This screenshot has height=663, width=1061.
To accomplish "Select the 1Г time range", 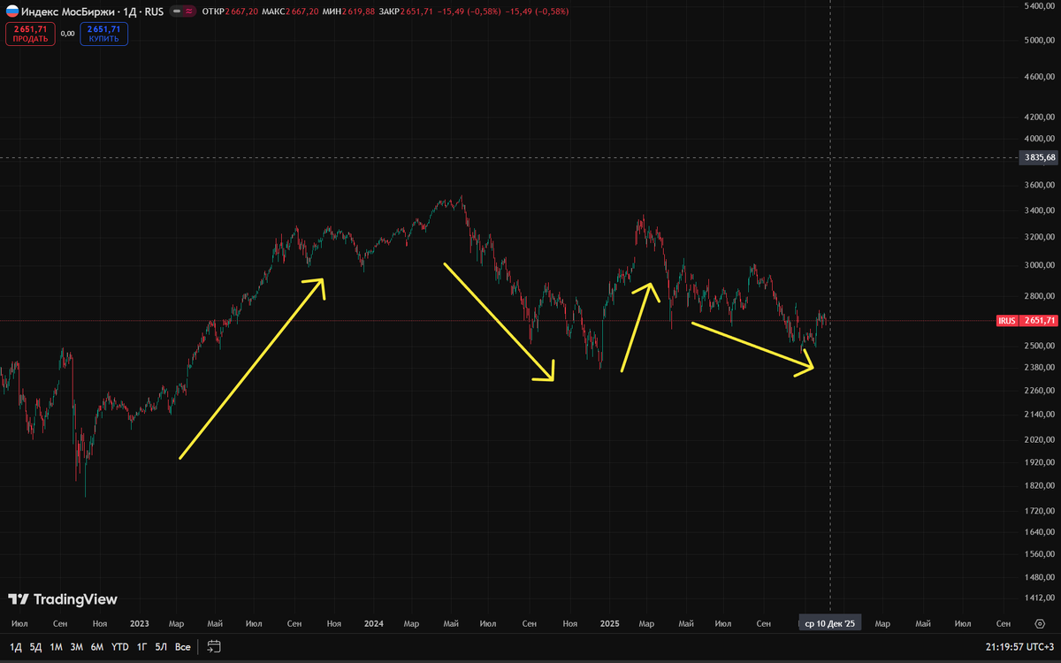I will [x=142, y=647].
